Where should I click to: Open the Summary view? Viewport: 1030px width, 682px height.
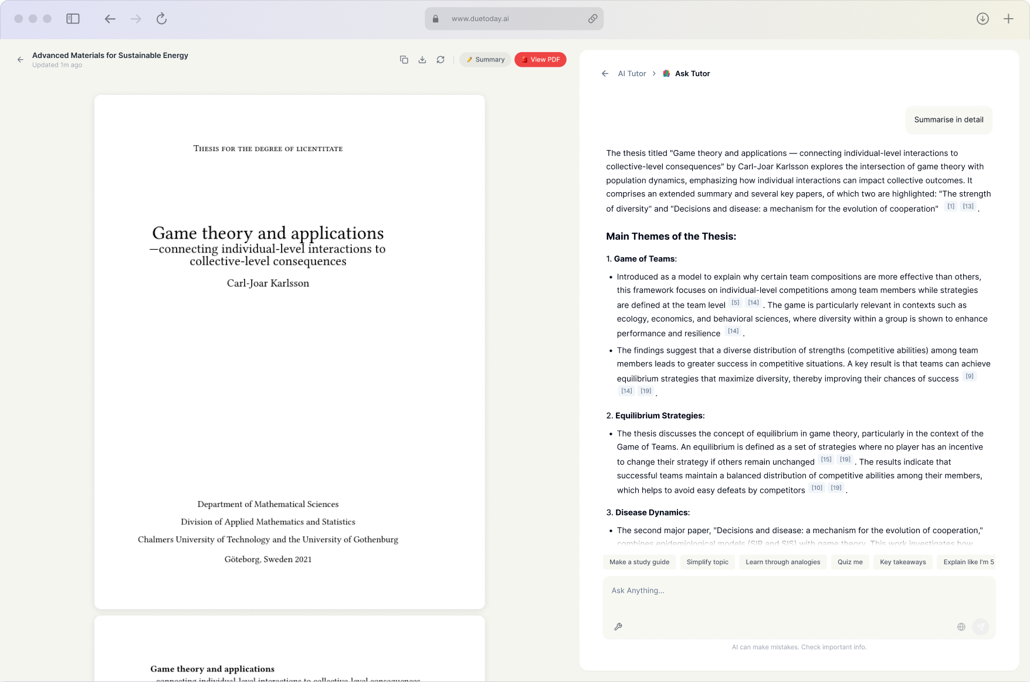484,59
